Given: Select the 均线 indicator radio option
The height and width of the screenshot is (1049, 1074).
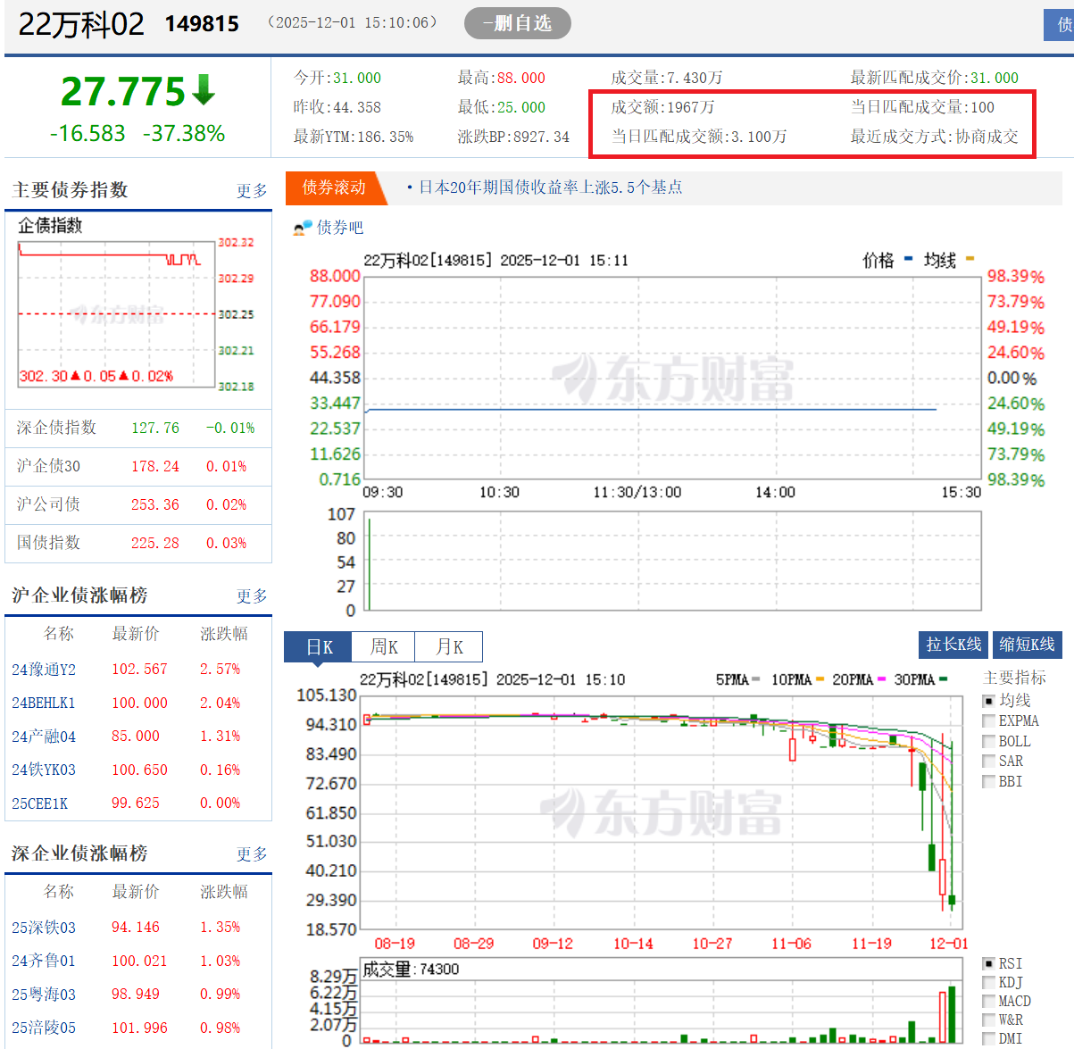Looking at the screenshot, I should (x=988, y=701).
